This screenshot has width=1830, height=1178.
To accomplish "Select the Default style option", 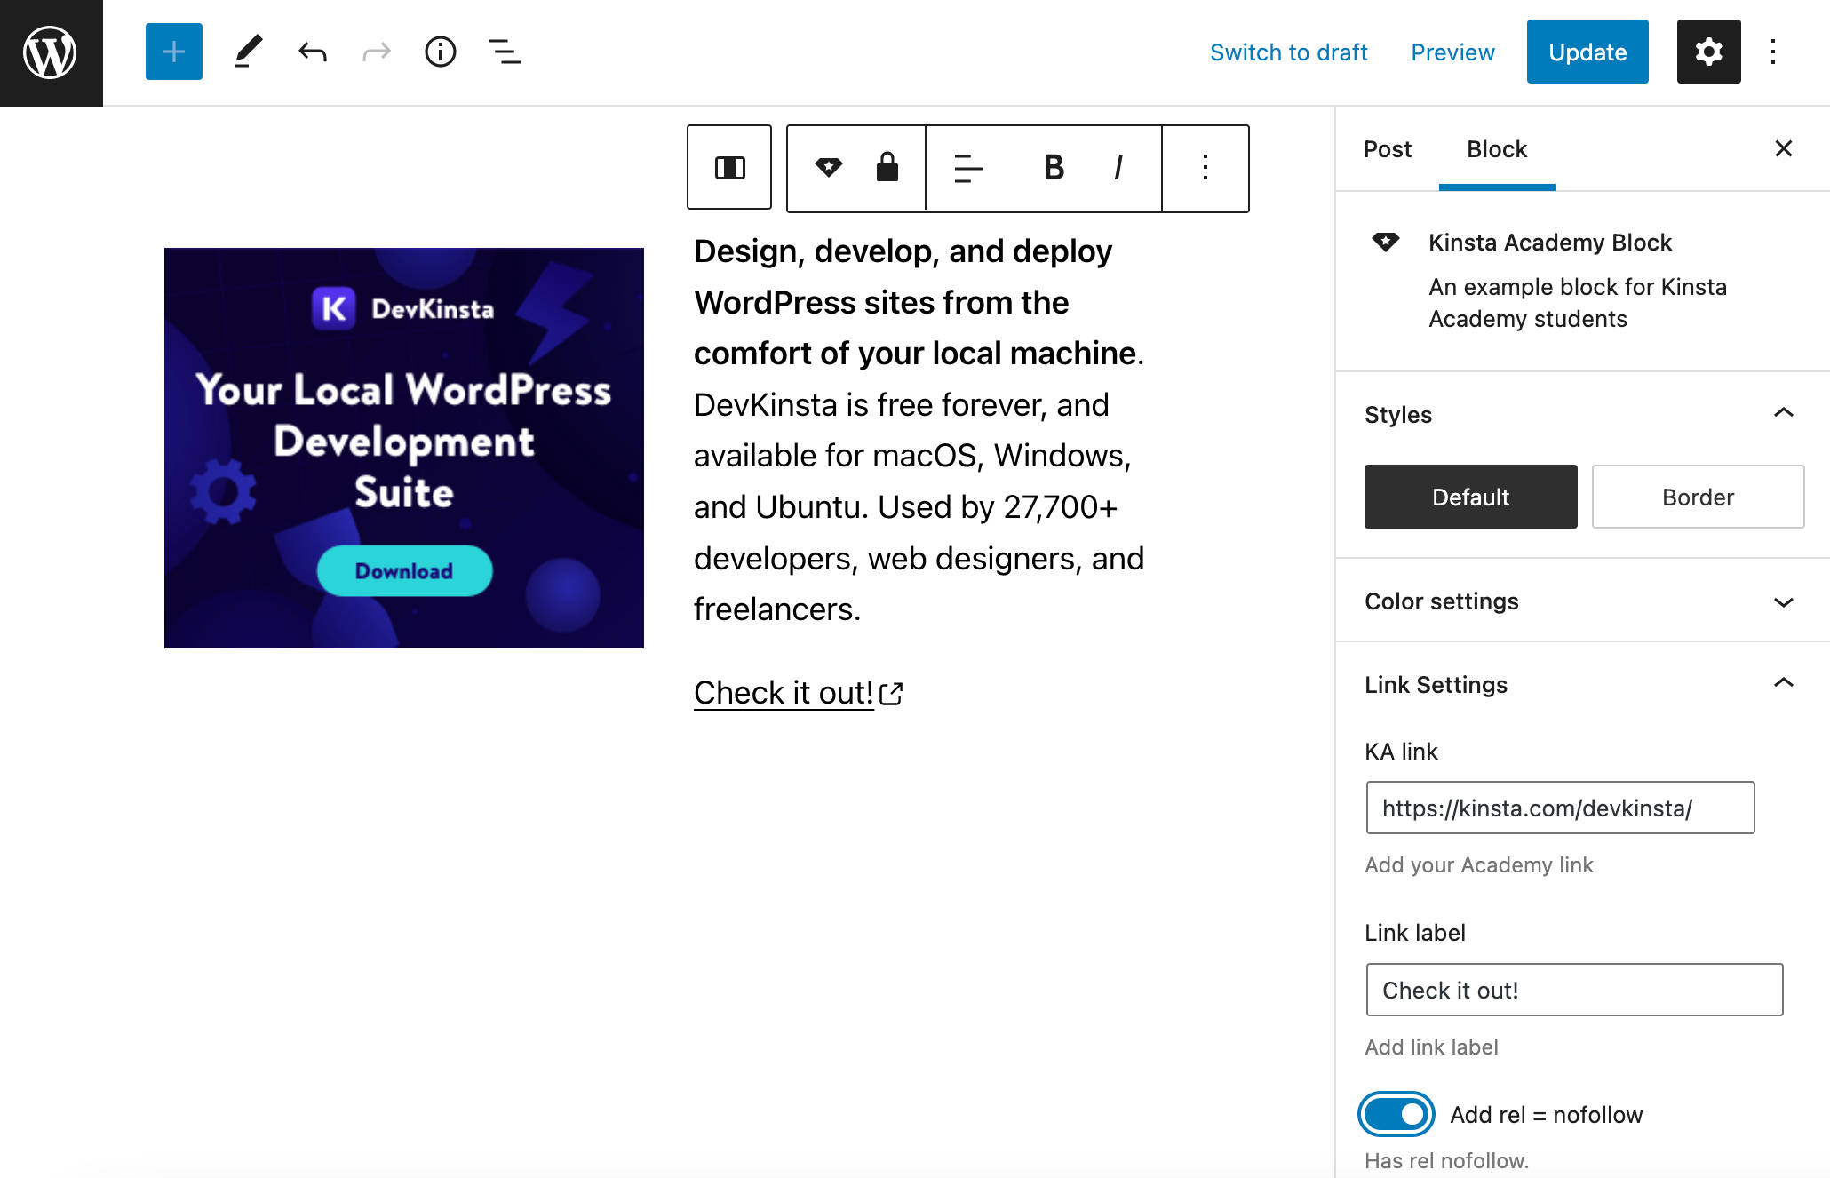I will [1470, 495].
